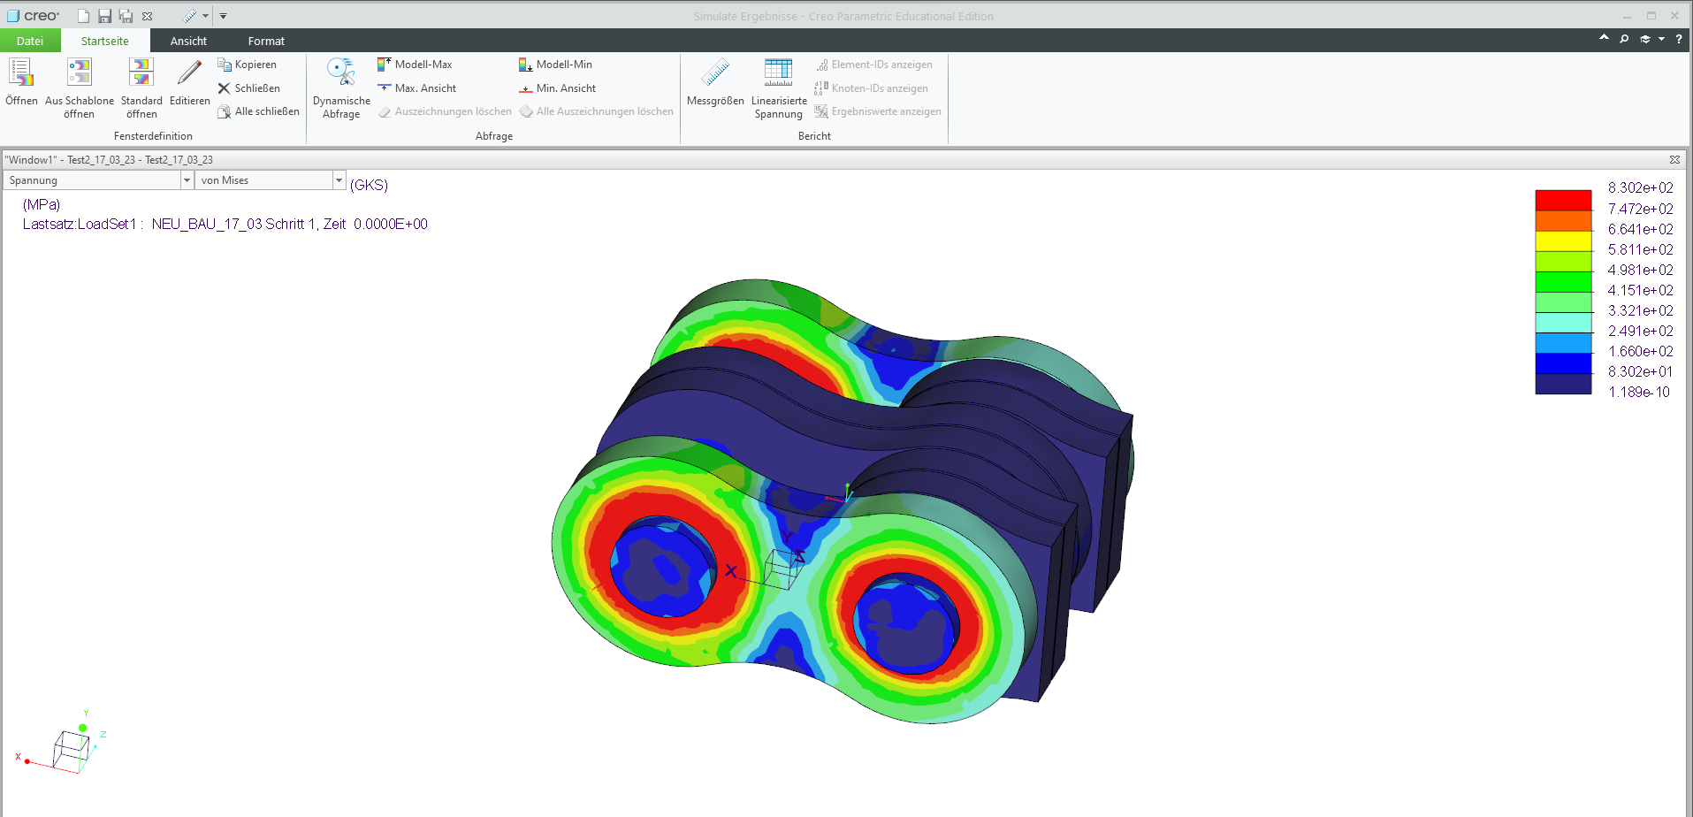Click Standard öffnen to open default window

[x=141, y=86]
